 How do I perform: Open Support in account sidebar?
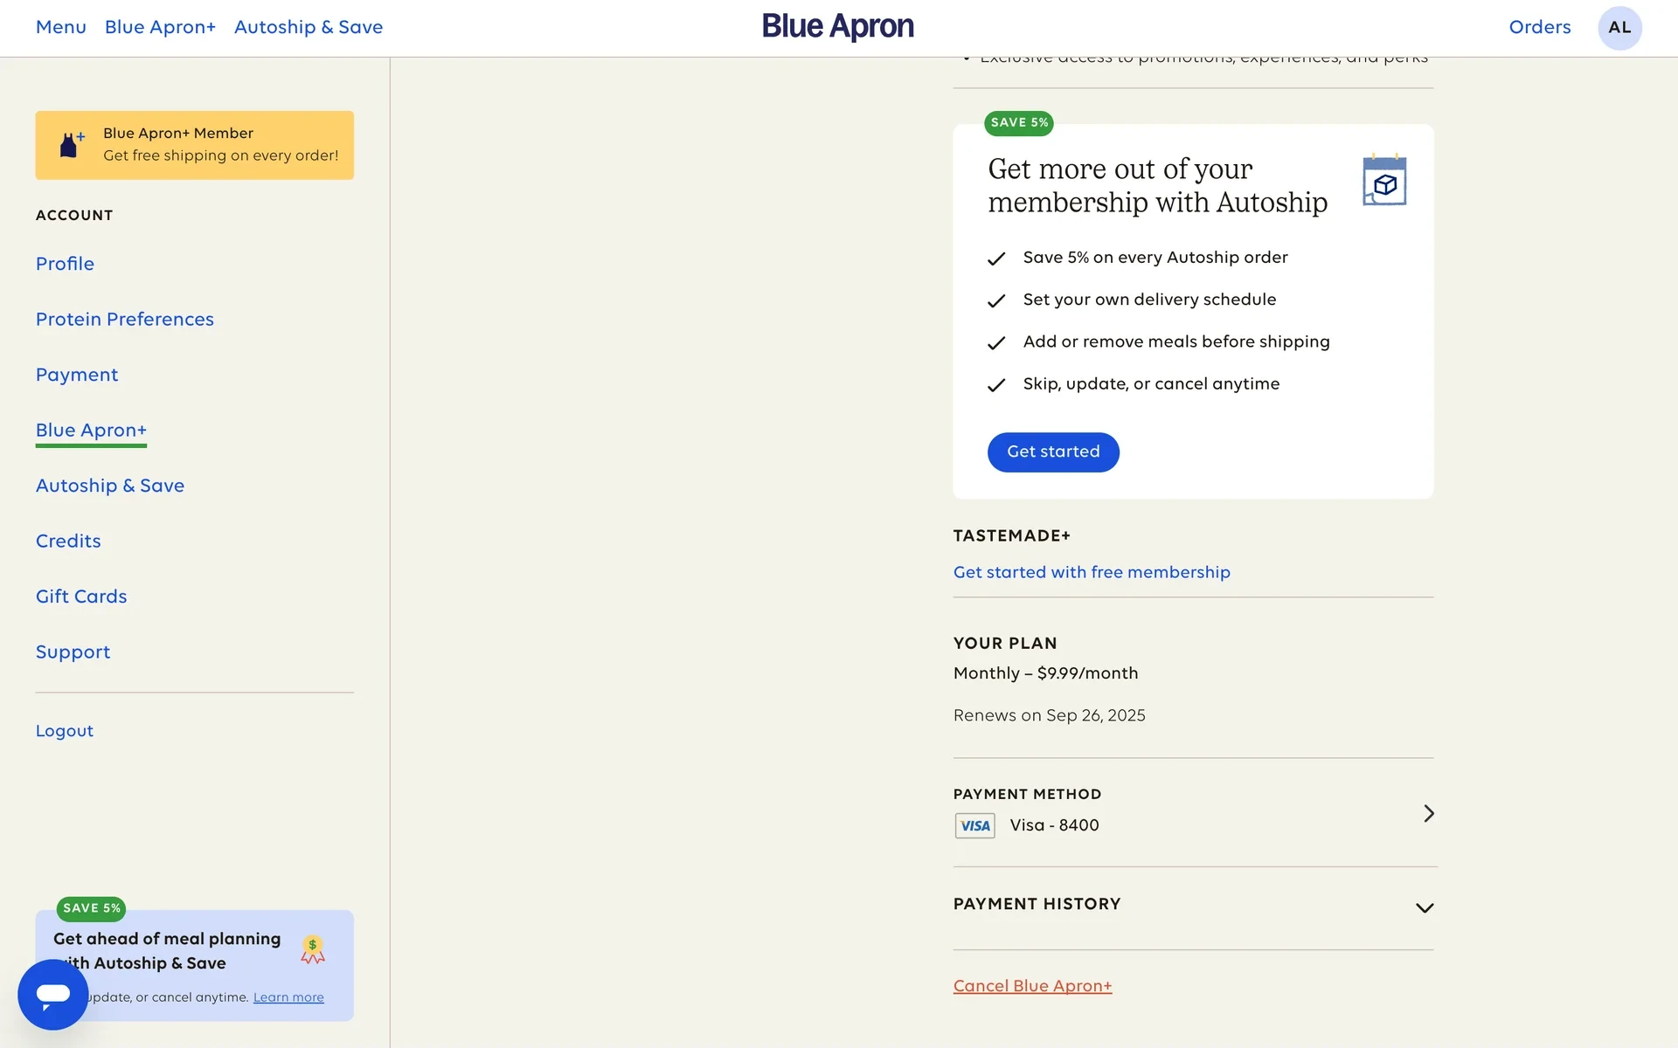tap(73, 652)
